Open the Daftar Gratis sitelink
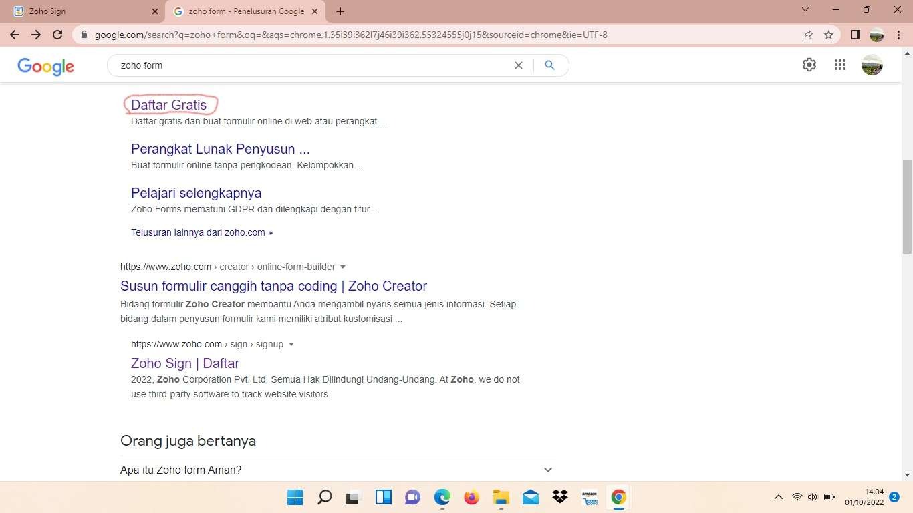This screenshot has width=913, height=513. (x=169, y=105)
